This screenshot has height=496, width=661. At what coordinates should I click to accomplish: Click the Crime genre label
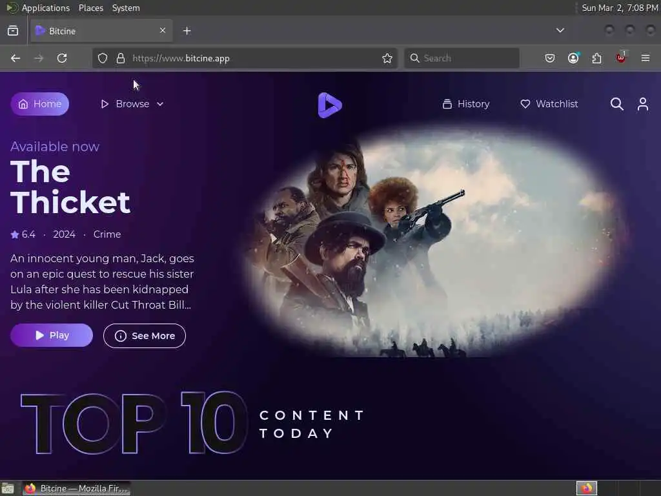pyautogui.click(x=107, y=234)
